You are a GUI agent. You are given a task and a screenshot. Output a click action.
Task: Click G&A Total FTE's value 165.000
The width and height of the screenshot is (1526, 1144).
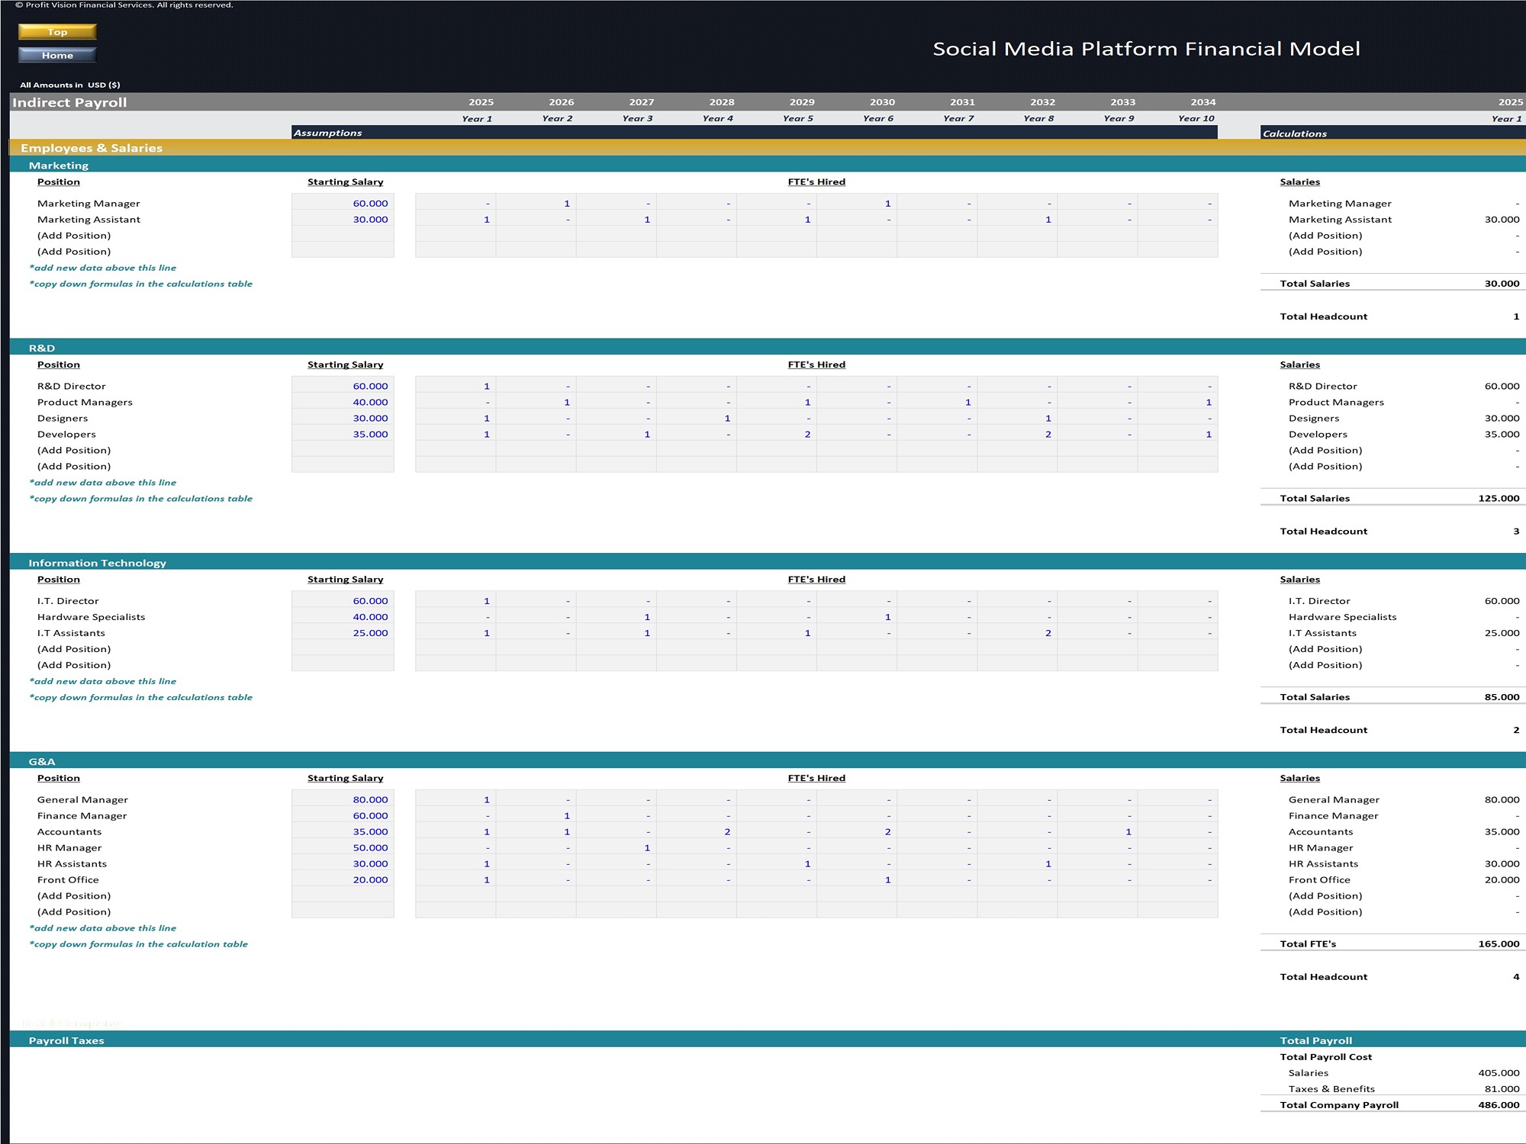(x=1499, y=944)
